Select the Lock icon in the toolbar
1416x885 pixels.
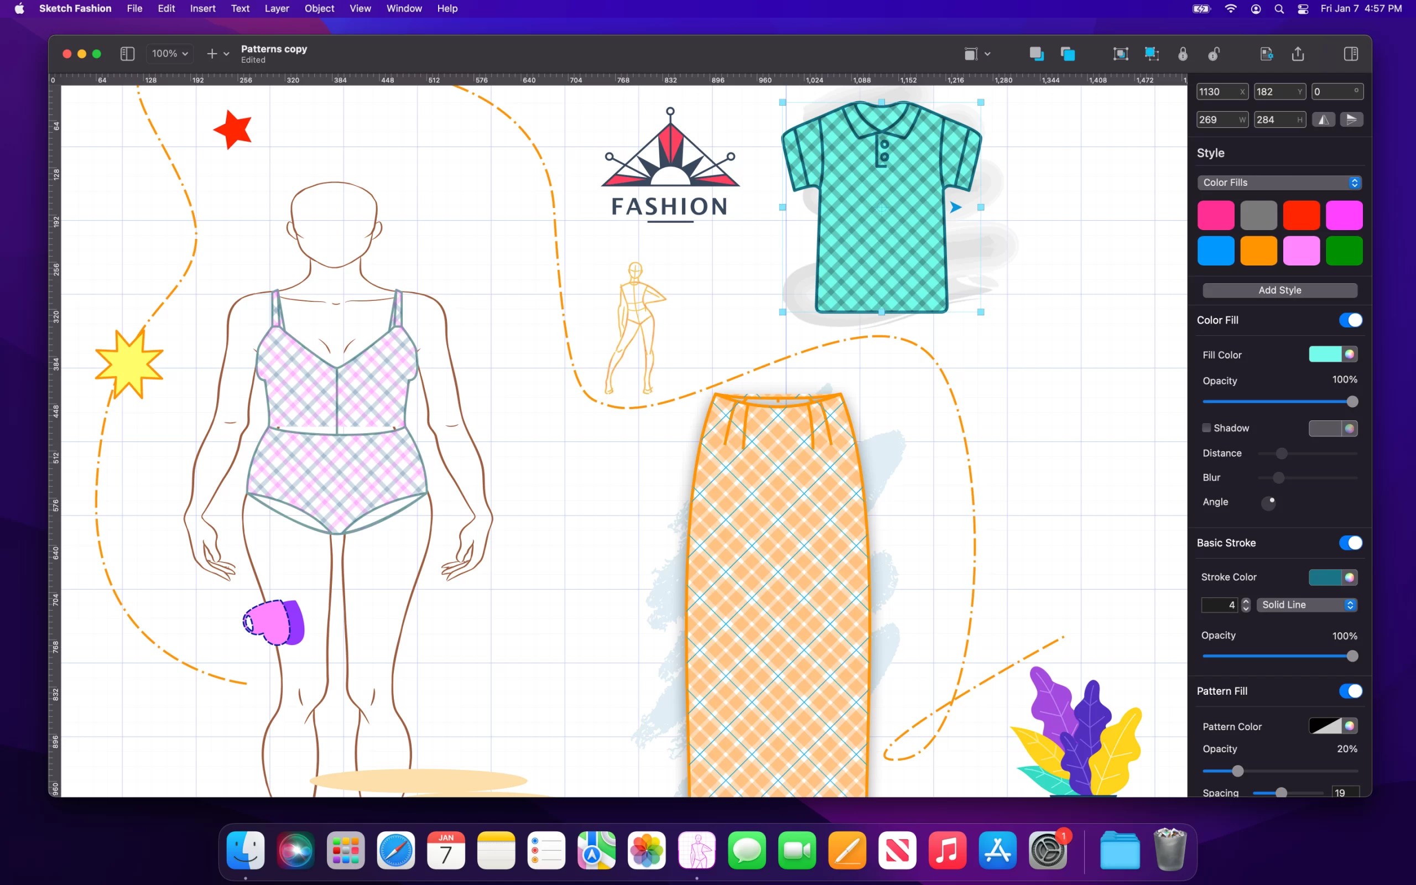(x=1183, y=53)
